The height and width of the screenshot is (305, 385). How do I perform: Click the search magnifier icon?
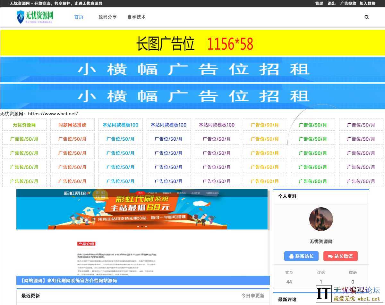366,17
